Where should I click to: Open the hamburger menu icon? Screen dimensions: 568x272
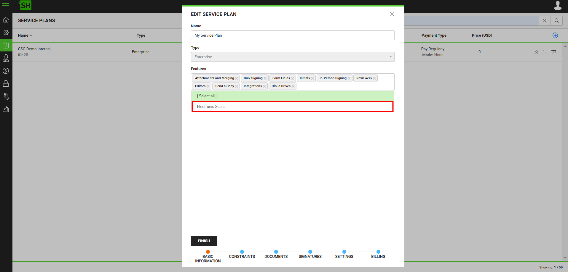tap(6, 6)
